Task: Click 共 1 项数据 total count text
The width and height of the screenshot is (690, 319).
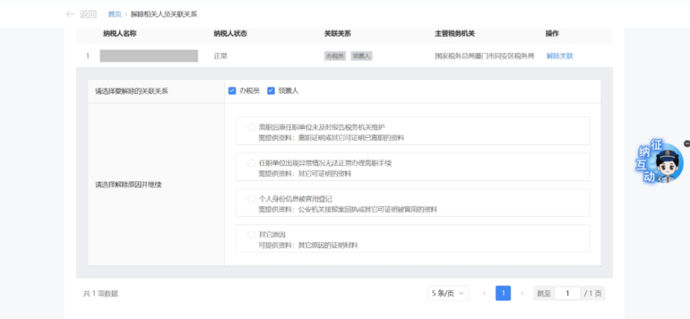Action: pyautogui.click(x=100, y=294)
